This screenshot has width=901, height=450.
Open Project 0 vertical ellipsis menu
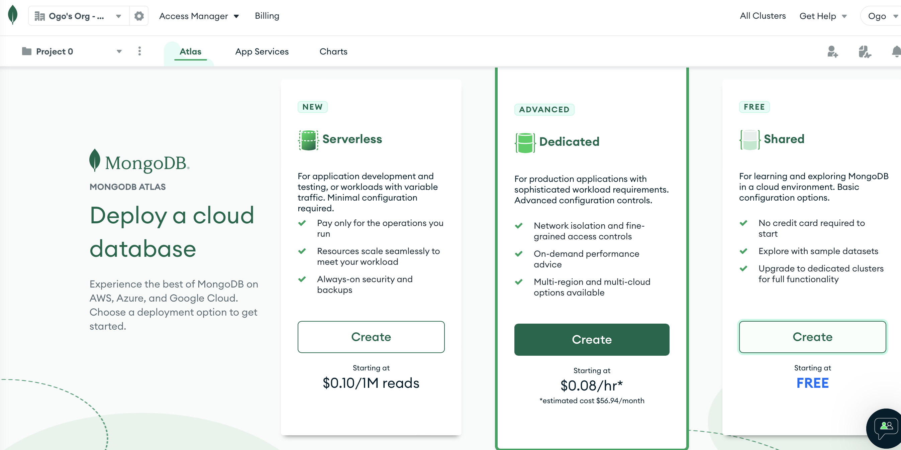point(139,51)
